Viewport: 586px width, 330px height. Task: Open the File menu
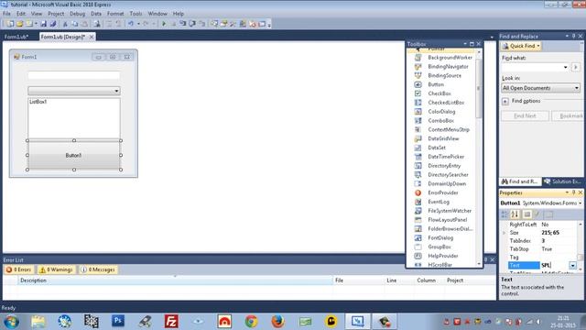coord(6,14)
